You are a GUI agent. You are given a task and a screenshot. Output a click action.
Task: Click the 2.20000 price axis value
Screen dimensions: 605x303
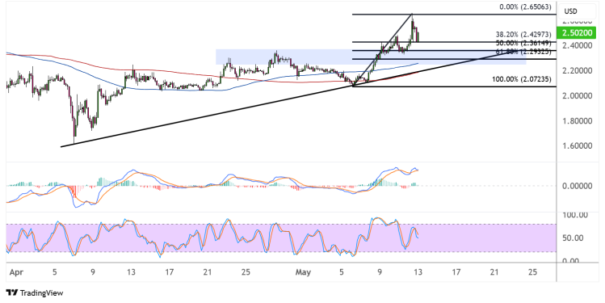(x=578, y=71)
